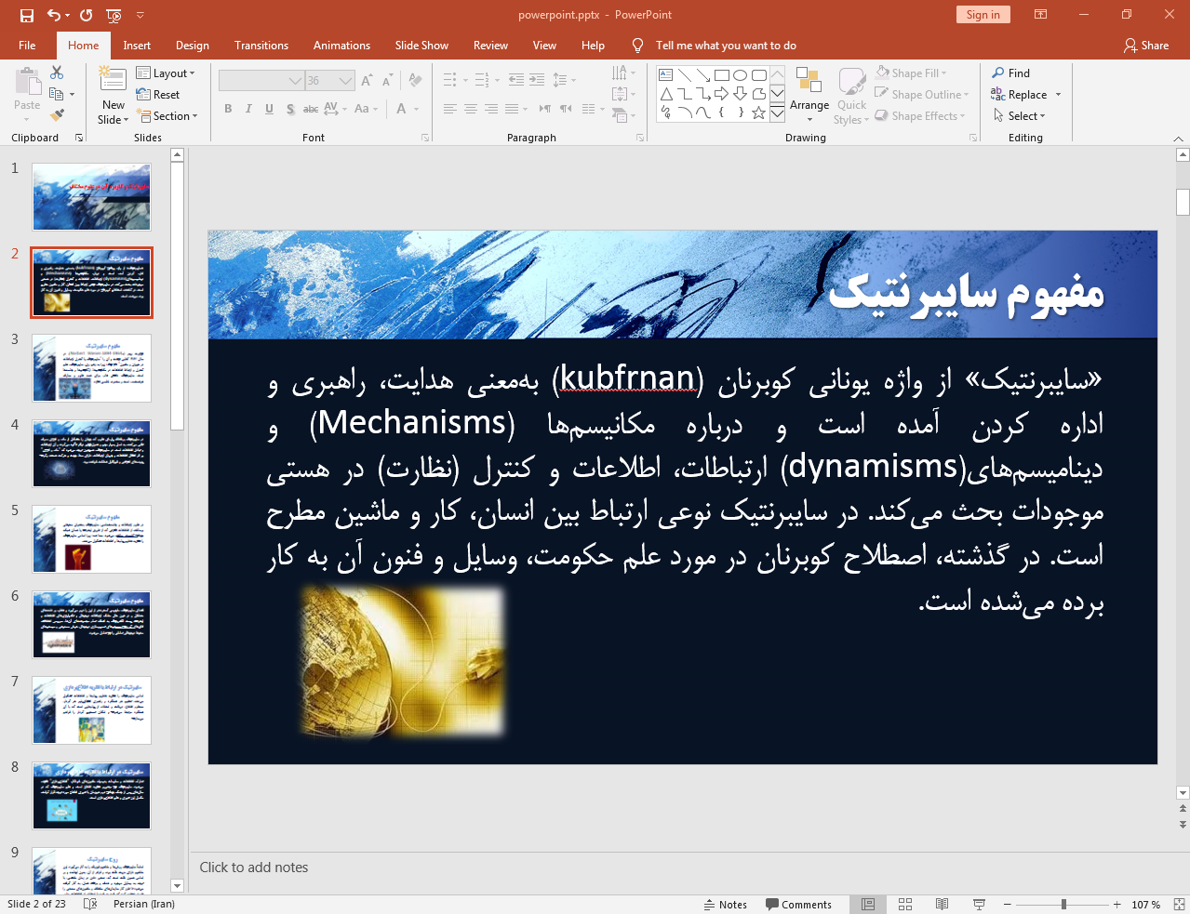Click the zoom slider handle
The width and height of the screenshot is (1190, 914).
(x=1063, y=904)
